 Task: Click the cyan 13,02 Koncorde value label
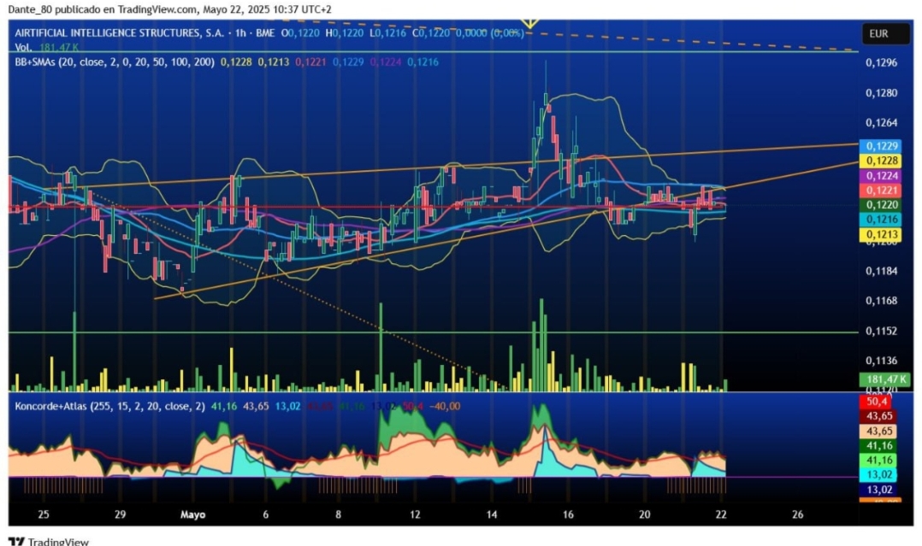click(x=879, y=475)
